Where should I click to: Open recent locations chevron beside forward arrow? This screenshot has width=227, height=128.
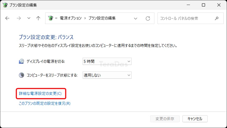[29, 18]
